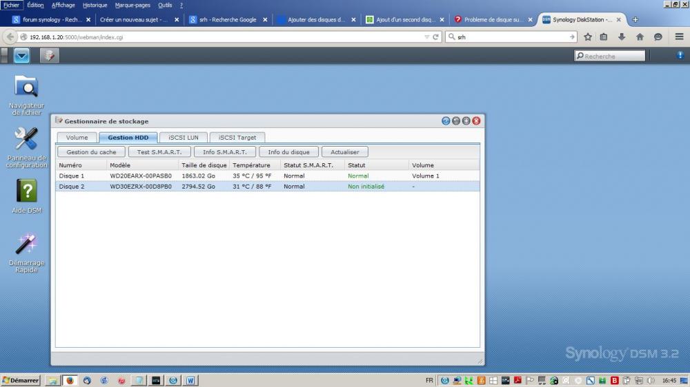
Task: Click the Test S.M.A.R.T. button
Action: [x=159, y=151]
